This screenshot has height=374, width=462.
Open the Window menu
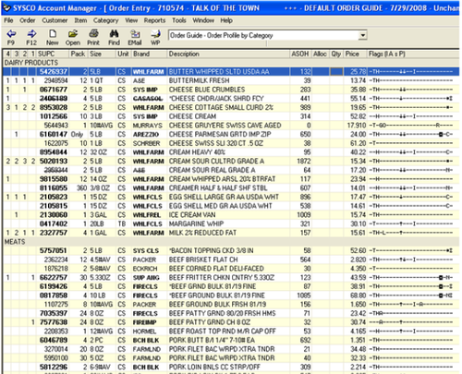203,20
